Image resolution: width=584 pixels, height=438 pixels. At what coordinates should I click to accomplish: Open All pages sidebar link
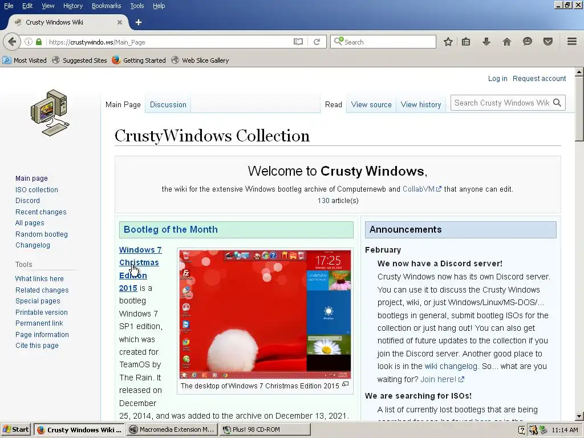coord(30,223)
